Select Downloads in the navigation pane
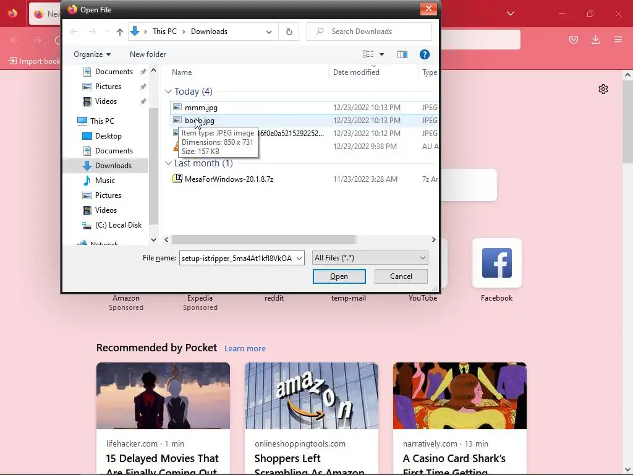The height and width of the screenshot is (475, 633). 113,166
